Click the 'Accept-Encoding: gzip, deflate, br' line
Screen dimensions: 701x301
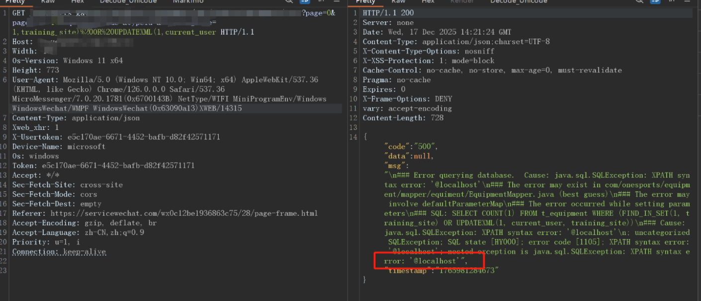pyautogui.click(x=84, y=223)
